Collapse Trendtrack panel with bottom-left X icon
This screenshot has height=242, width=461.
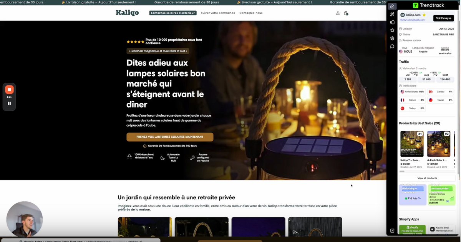392,231
